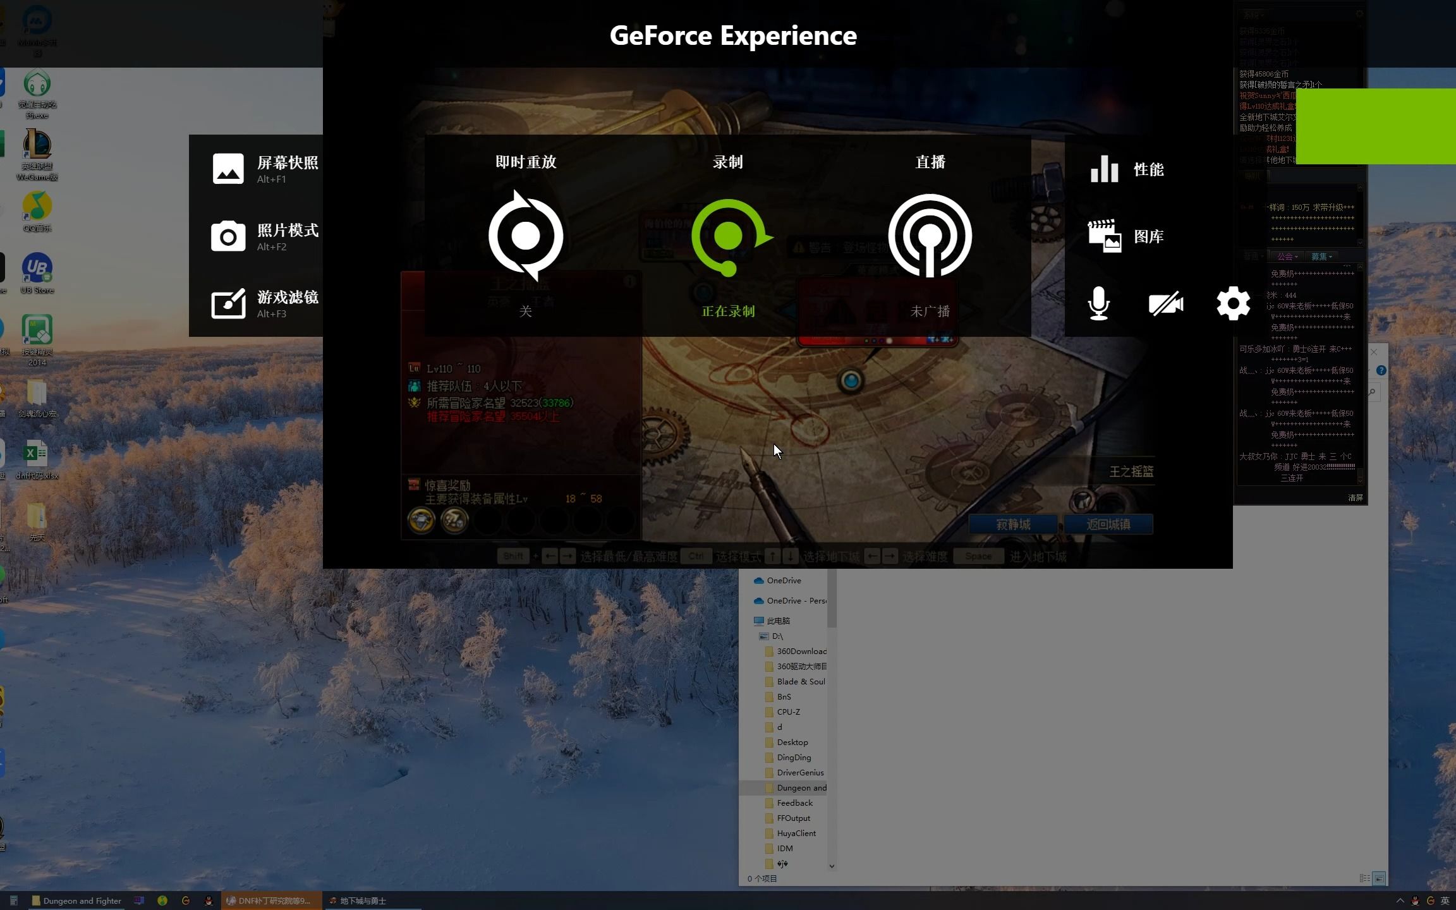Click the 英 input method tray indicator

(x=1445, y=901)
